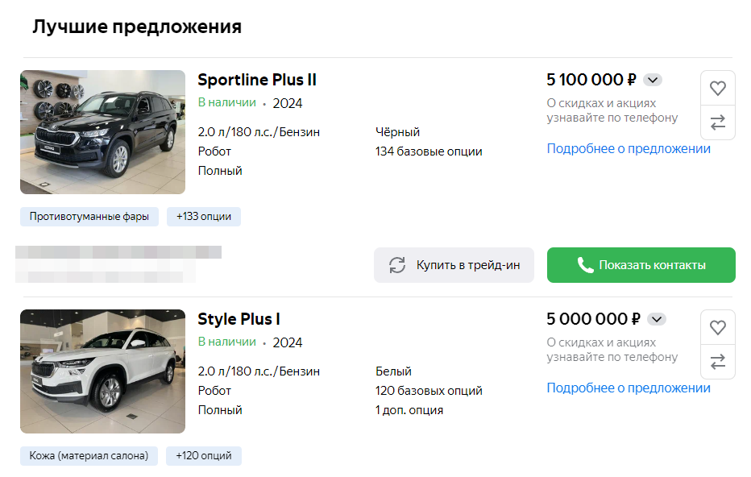Expand the 5 000 000 ₽ price dropdown
Image resolution: width=751 pixels, height=477 pixels.
pyautogui.click(x=657, y=319)
